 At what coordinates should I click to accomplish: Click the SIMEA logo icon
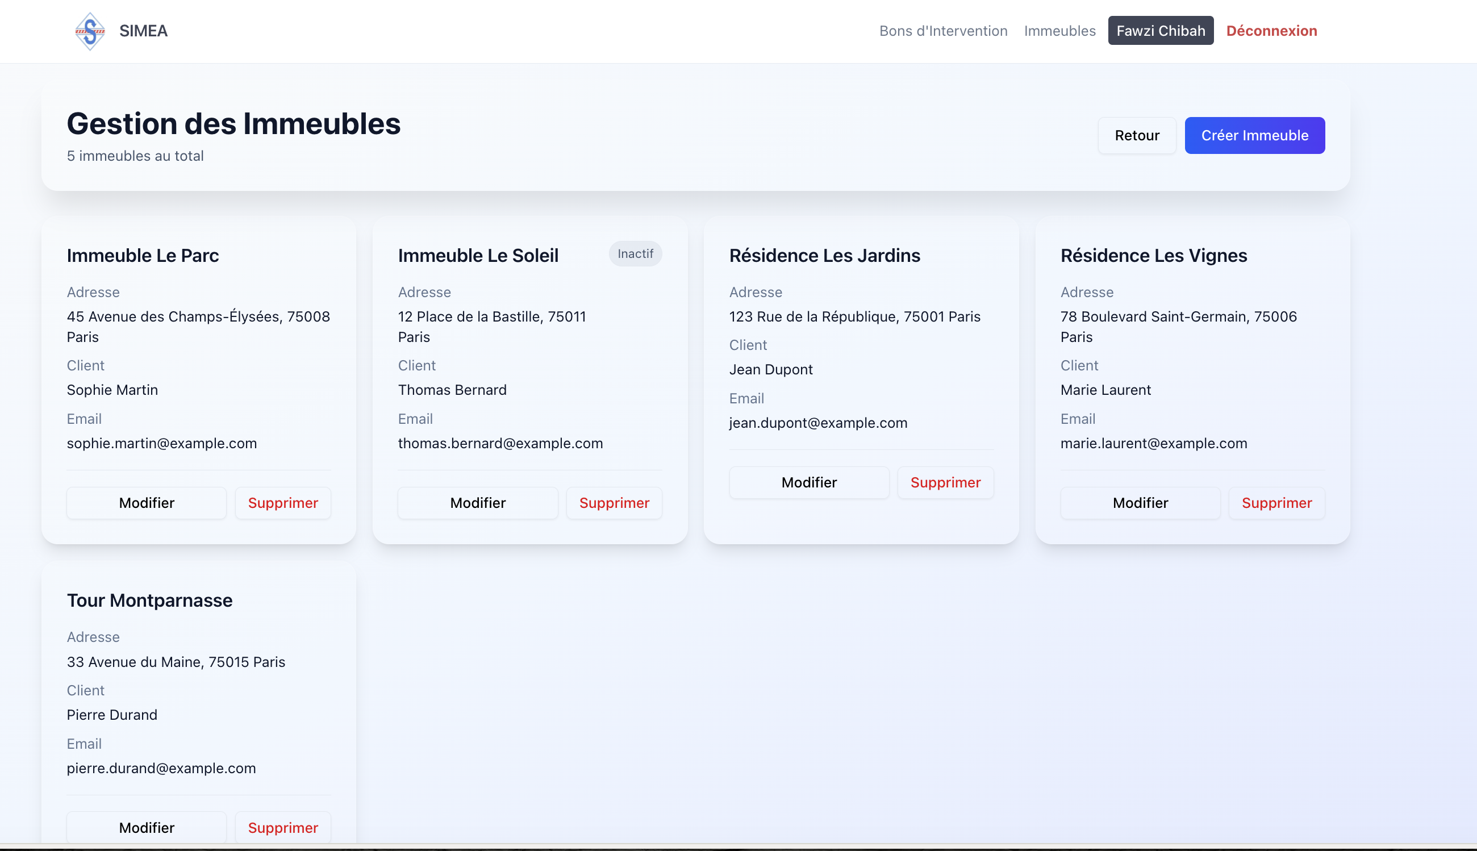90,31
